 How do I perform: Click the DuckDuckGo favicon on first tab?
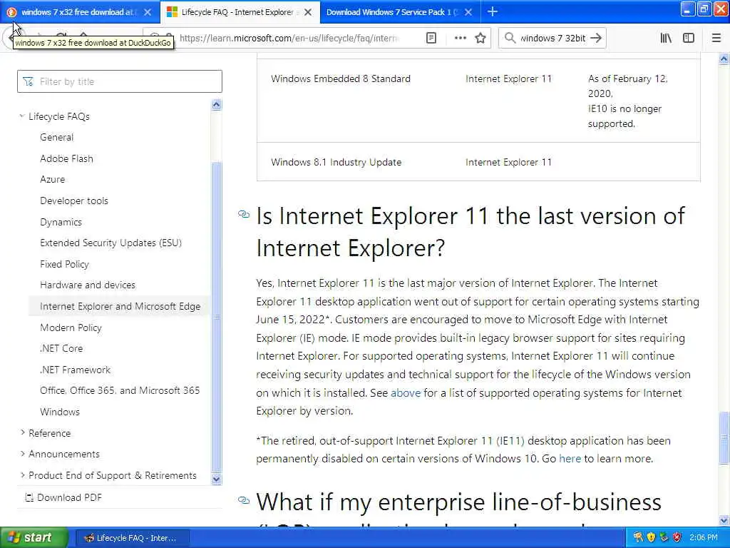(11, 12)
